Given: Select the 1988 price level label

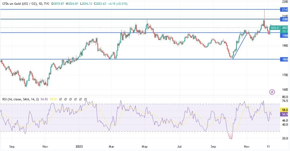Looking at the screenshot, I should (285, 36).
